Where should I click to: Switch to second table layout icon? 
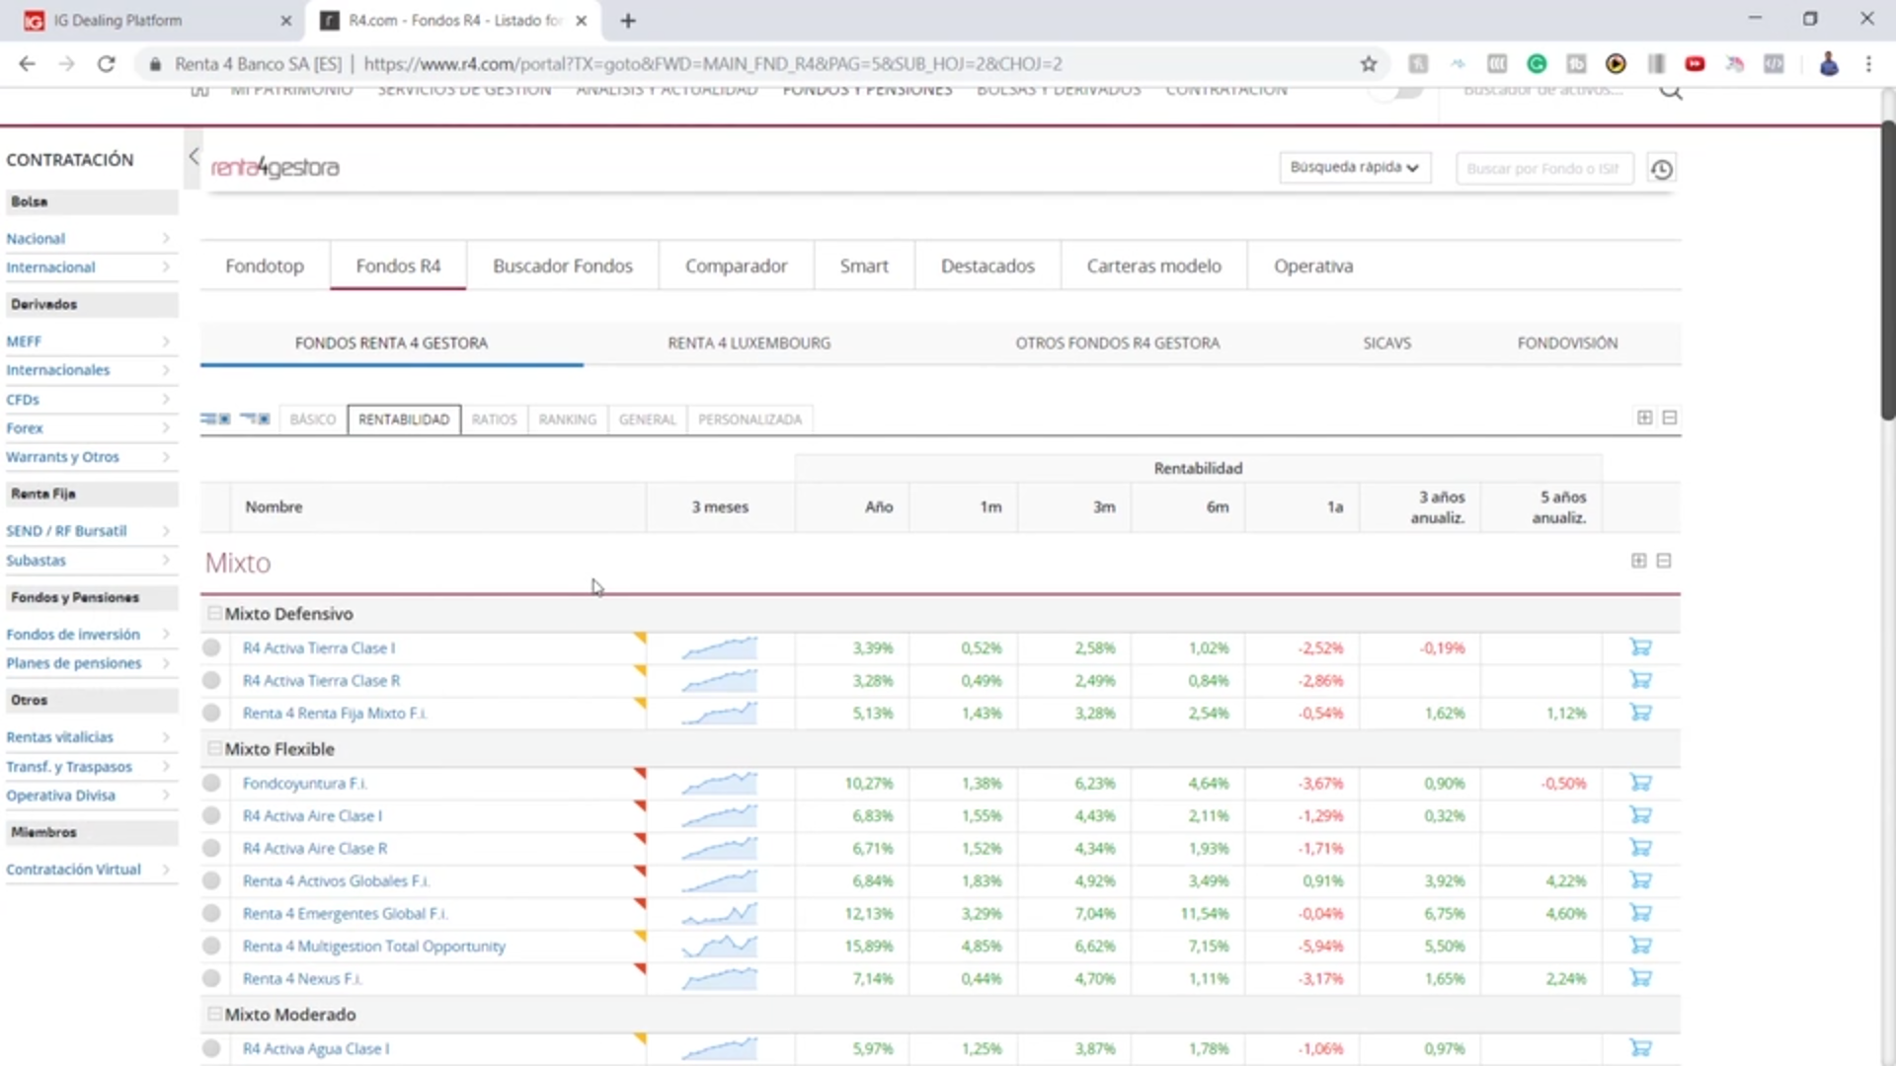click(x=255, y=419)
